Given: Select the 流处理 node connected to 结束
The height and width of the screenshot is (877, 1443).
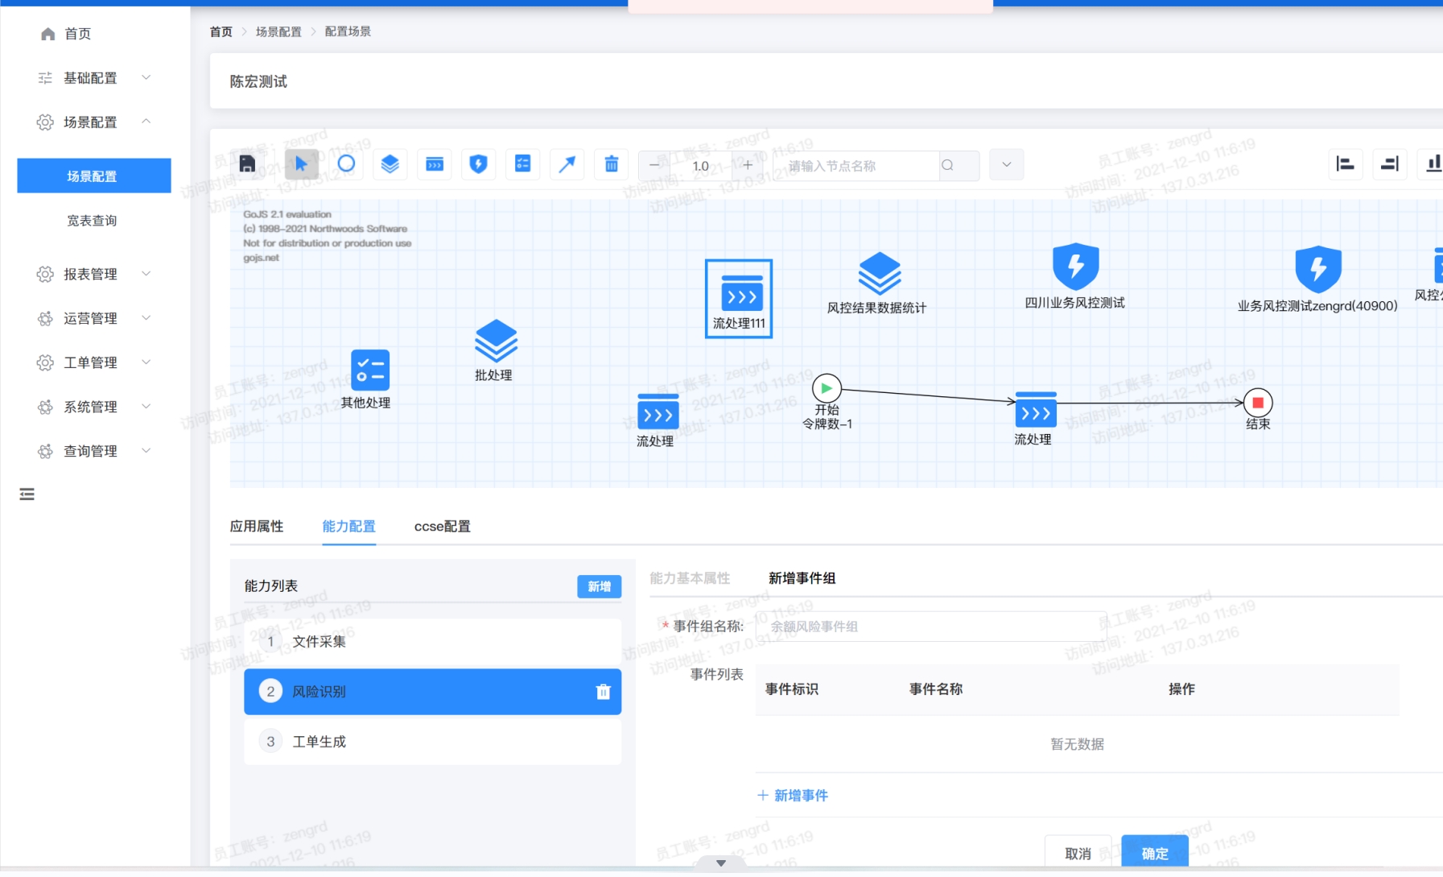Looking at the screenshot, I should point(1035,418).
